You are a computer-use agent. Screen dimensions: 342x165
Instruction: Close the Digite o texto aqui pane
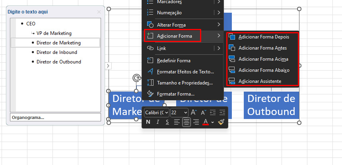click(99, 12)
